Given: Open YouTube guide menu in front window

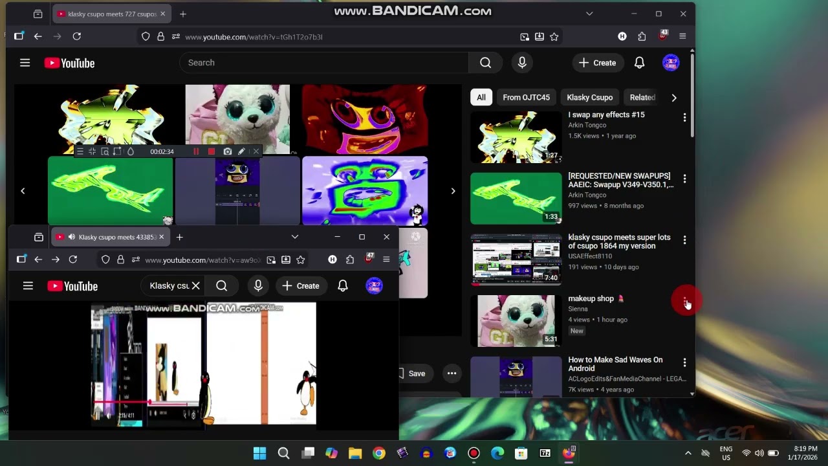Looking at the screenshot, I should coord(28,286).
